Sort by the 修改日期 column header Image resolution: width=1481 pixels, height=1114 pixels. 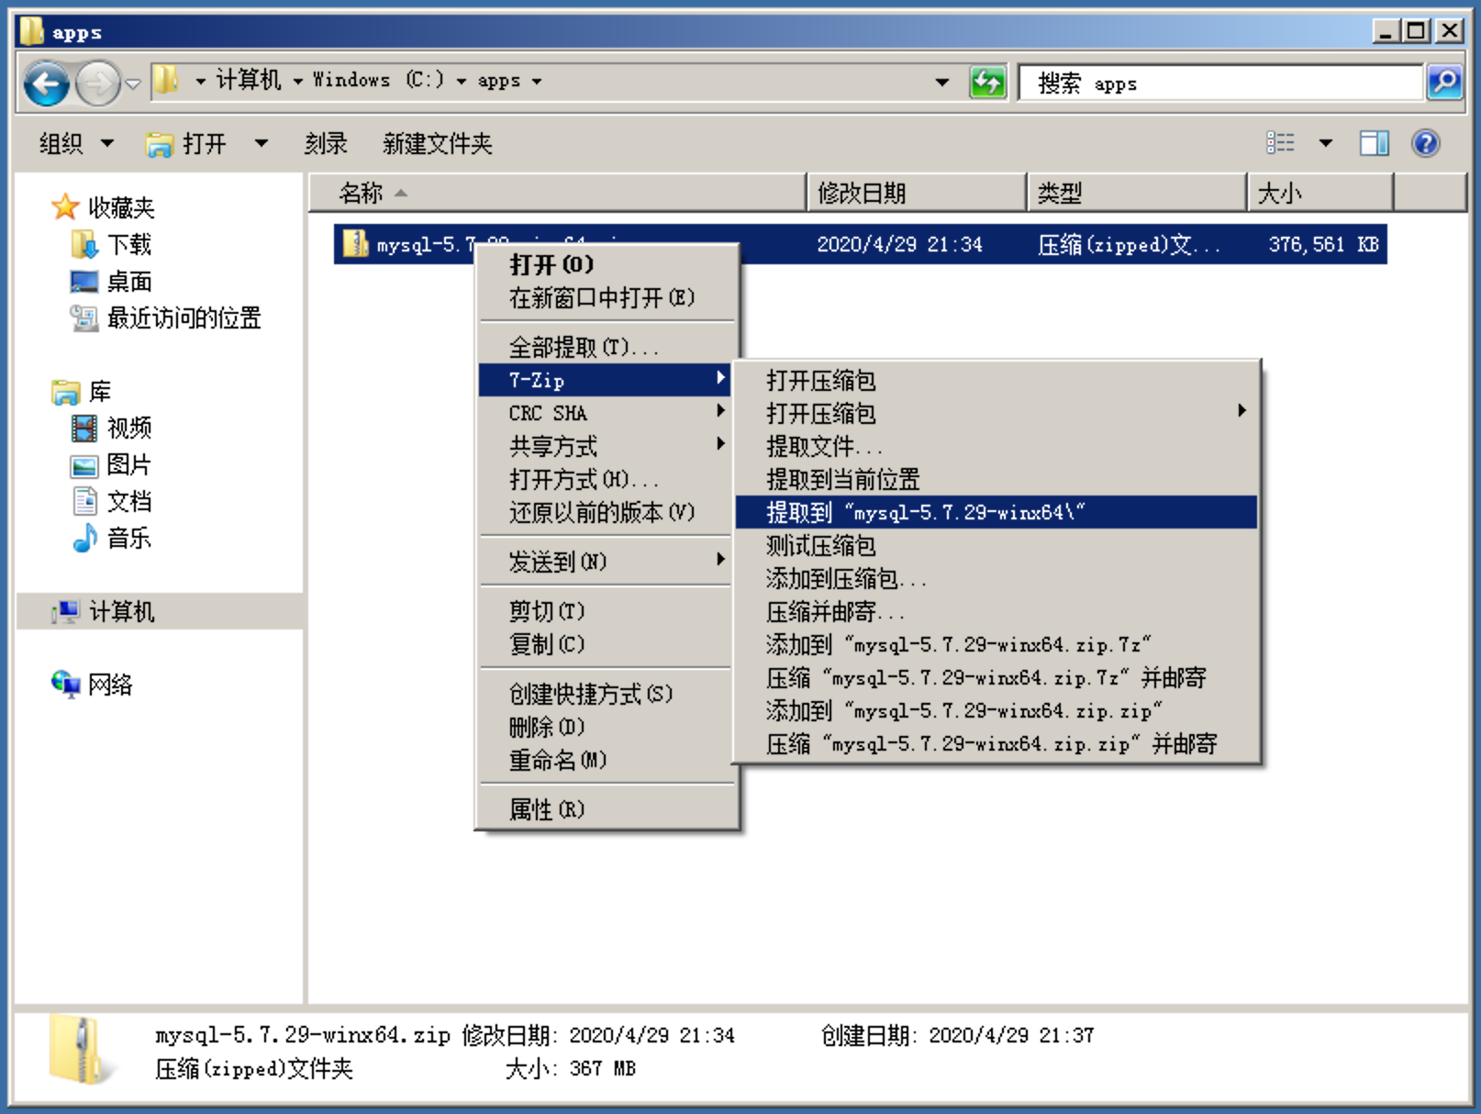pos(916,193)
